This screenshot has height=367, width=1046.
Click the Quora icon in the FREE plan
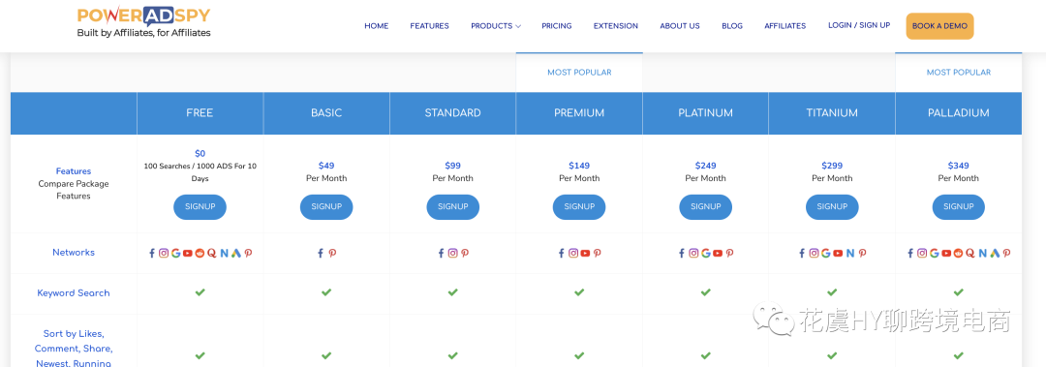tap(211, 253)
